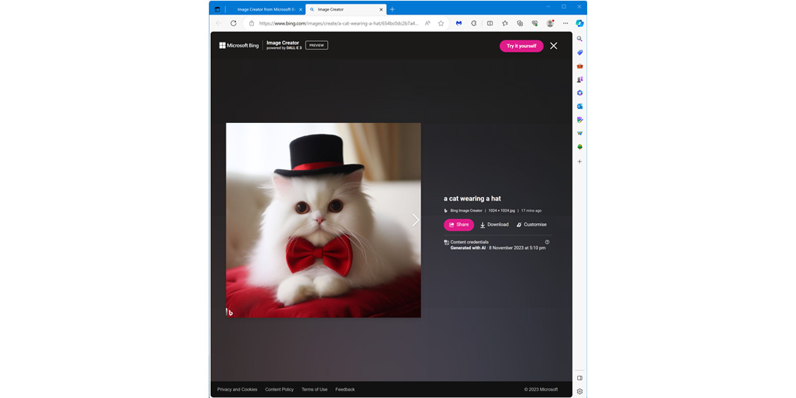796x398 pixels.
Task: Open the sidebar Drop icon
Action: pos(580,133)
